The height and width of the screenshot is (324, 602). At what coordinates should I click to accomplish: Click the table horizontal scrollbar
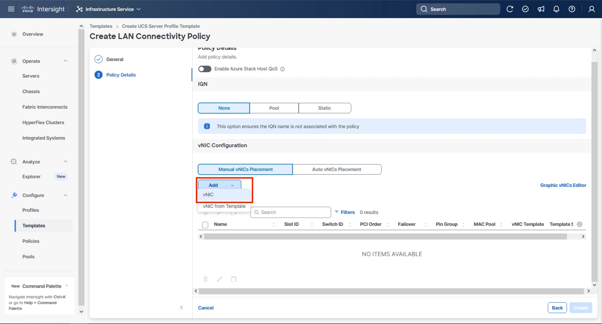pyautogui.click(x=385, y=236)
